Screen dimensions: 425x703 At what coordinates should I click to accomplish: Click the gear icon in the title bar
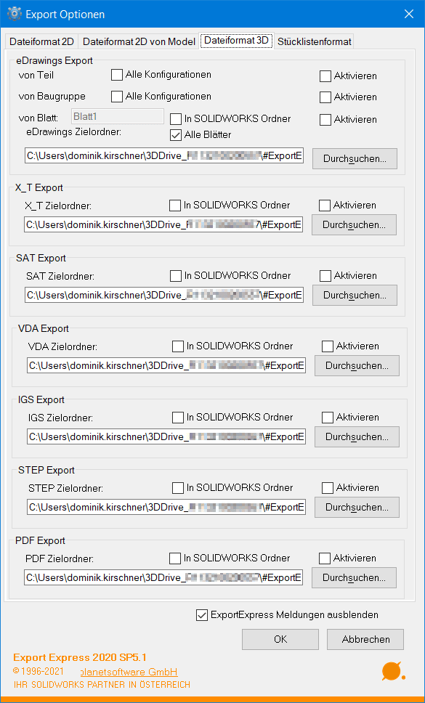point(14,14)
